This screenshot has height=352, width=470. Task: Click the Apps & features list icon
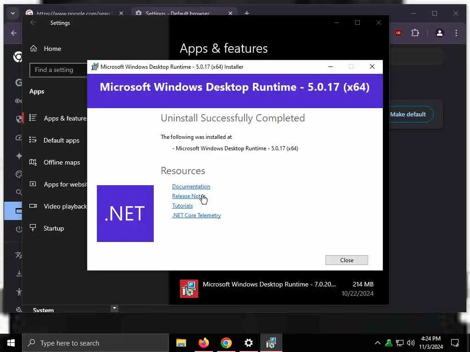coord(33,118)
